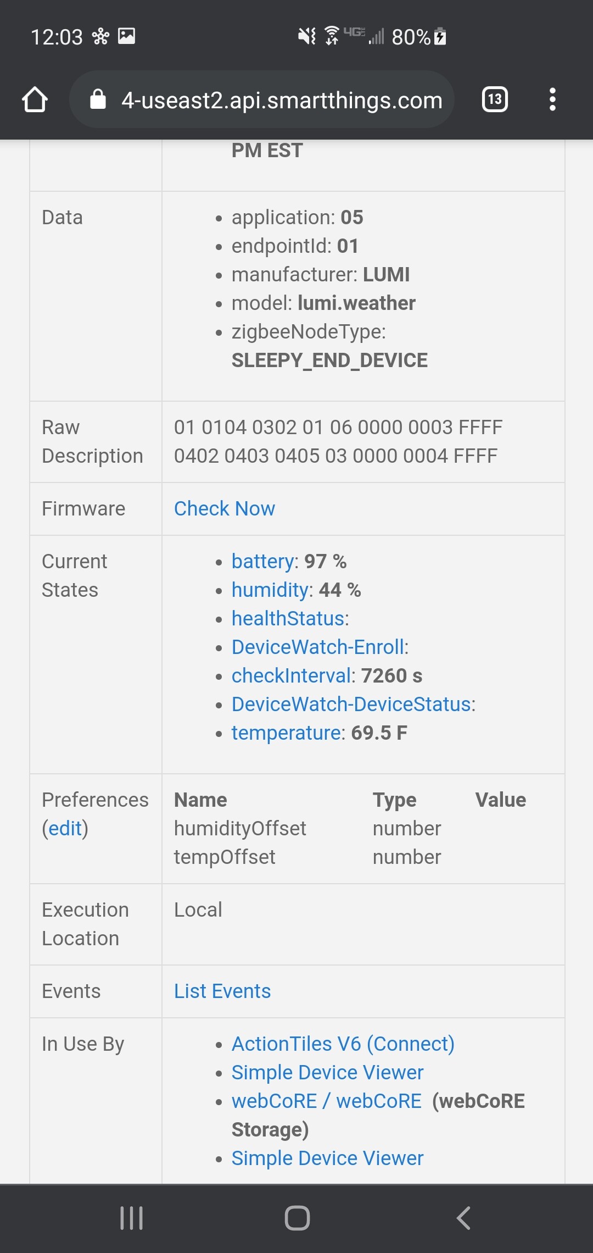
Task: Open the DeviceWatch-DeviceStatus link
Action: [351, 705]
